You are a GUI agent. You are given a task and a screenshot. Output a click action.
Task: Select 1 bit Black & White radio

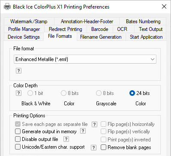(x=30, y=93)
